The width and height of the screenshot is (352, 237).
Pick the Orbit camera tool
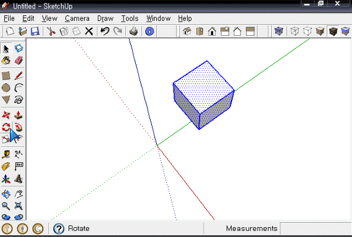pyautogui.click(x=6, y=194)
